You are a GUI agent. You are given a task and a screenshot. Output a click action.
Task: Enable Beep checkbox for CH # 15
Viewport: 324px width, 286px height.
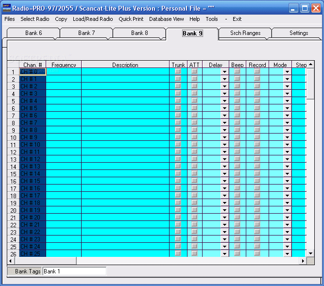[237, 181]
